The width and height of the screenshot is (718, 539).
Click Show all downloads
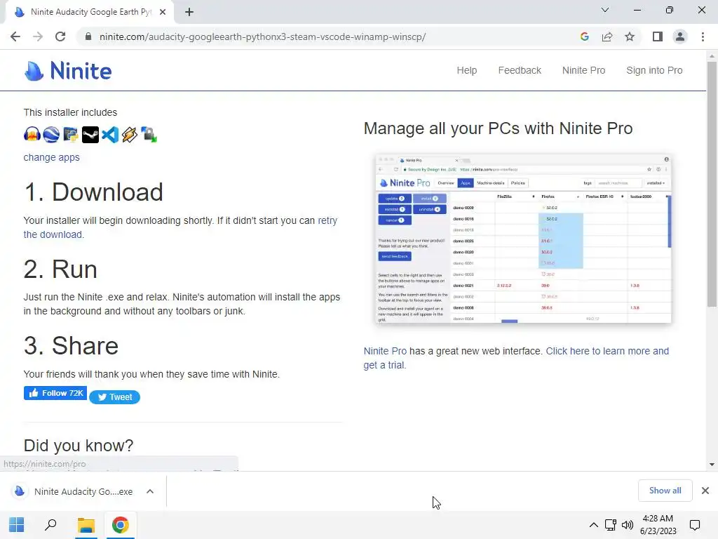665,491
